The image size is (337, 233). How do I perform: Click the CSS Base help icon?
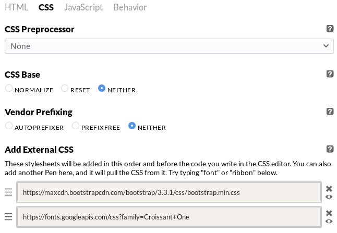330,75
